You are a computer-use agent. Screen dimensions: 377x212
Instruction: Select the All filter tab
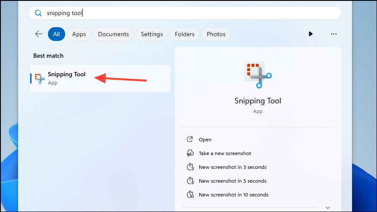click(57, 34)
